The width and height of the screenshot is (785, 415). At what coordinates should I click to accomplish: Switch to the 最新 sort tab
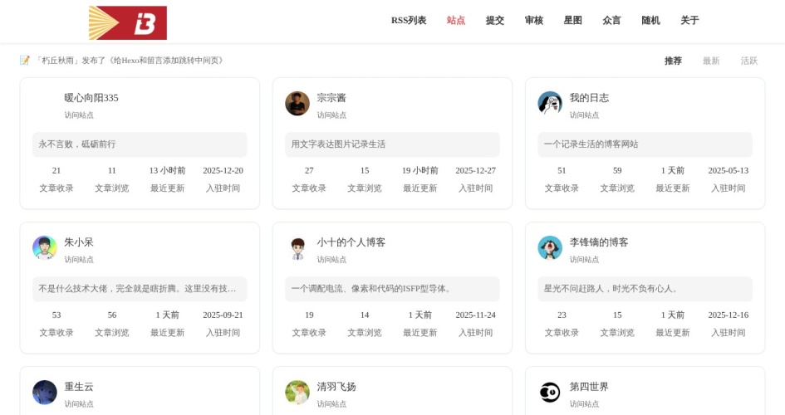[x=711, y=61]
